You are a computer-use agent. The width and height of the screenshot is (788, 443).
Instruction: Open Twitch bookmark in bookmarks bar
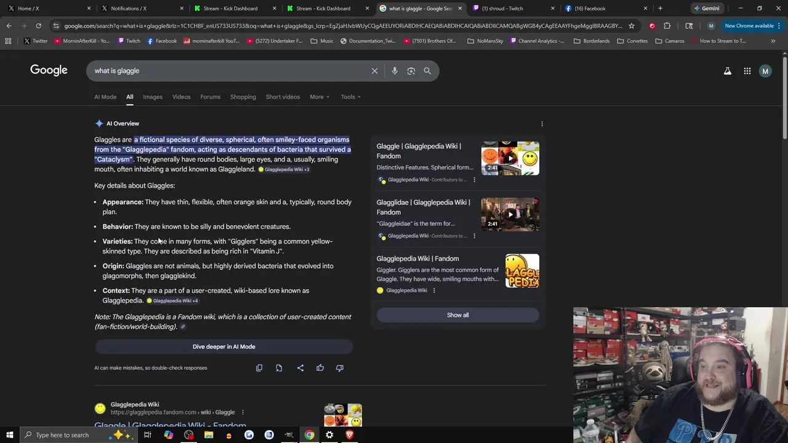pos(129,41)
